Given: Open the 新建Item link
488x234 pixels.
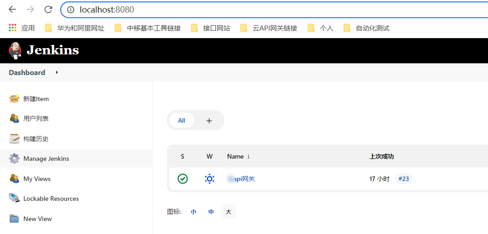Looking at the screenshot, I should point(36,99).
